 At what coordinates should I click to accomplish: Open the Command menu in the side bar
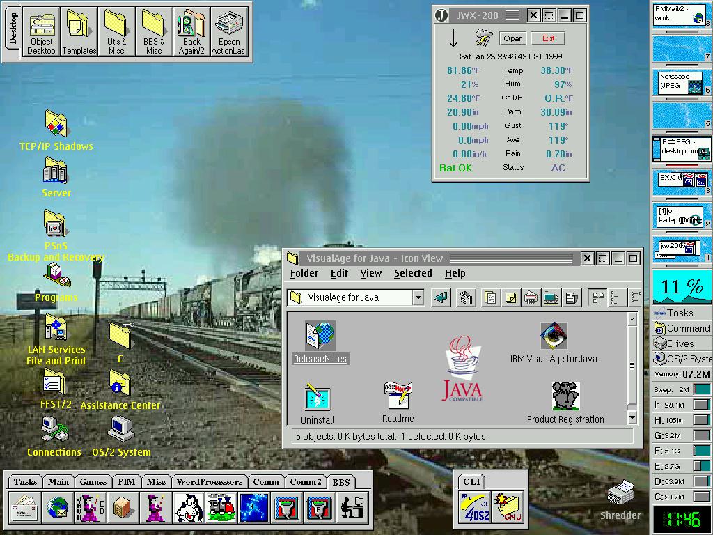click(682, 328)
